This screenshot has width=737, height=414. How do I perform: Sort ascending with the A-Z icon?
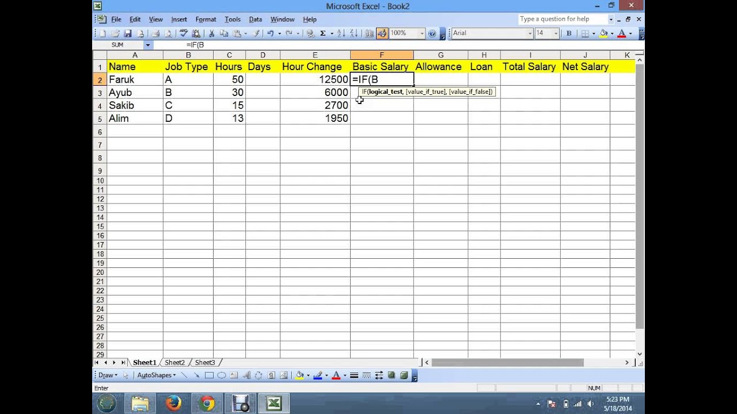click(x=340, y=33)
